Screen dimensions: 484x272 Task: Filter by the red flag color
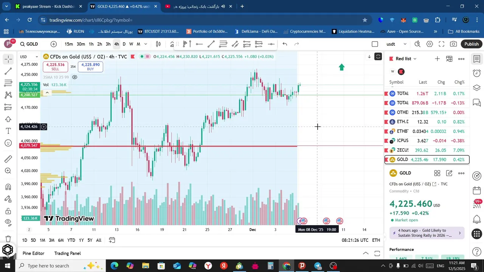401,71
